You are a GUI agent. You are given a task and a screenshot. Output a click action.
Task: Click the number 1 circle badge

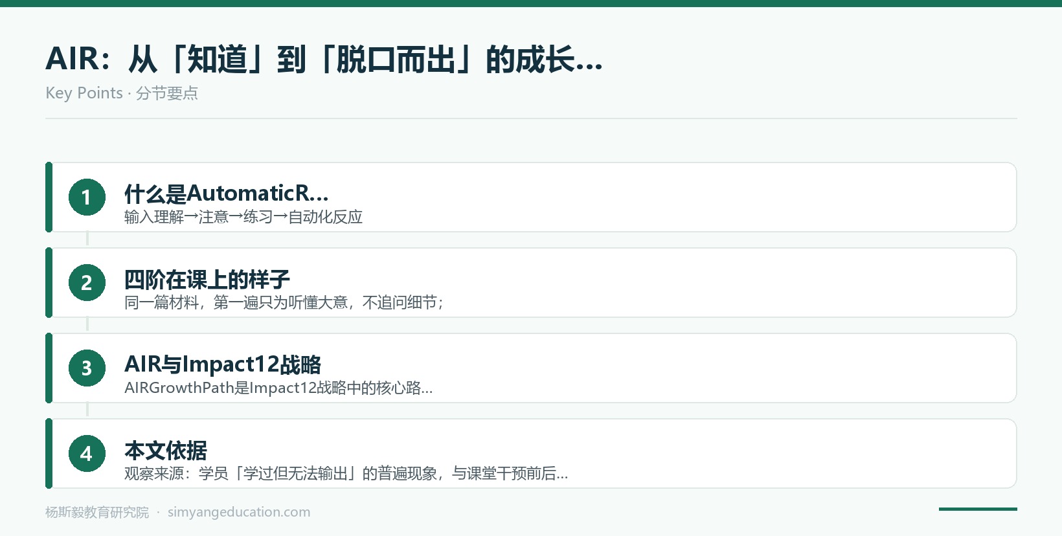(87, 197)
